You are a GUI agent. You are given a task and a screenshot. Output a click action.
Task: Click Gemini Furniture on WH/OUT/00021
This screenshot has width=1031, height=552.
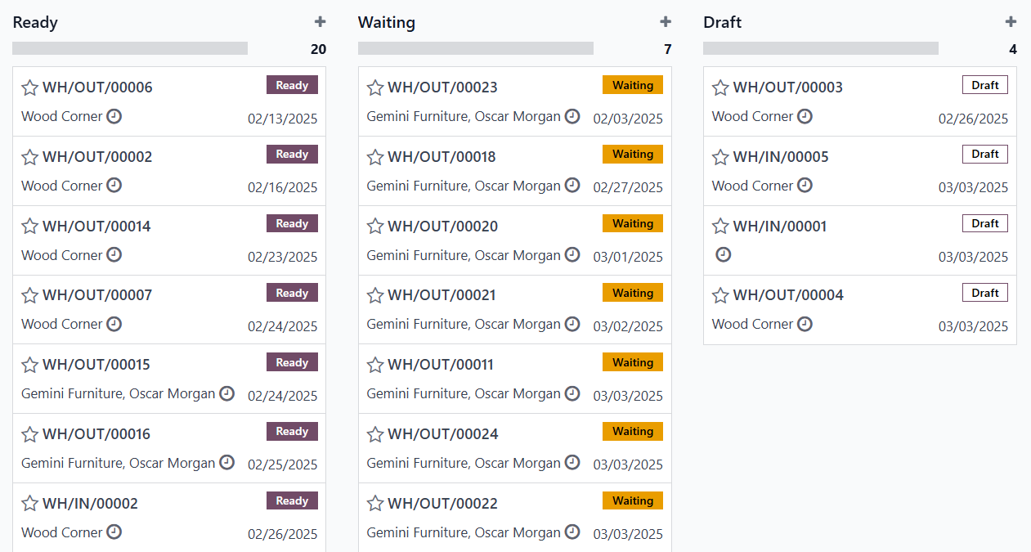(464, 324)
